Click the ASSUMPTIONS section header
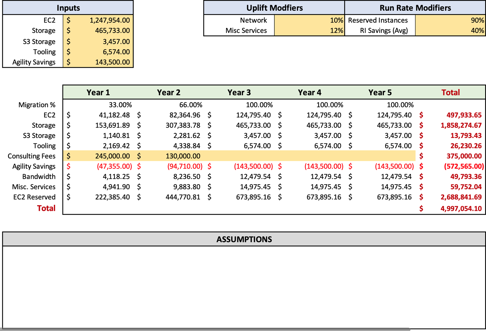The image size is (486, 331). 244,239
